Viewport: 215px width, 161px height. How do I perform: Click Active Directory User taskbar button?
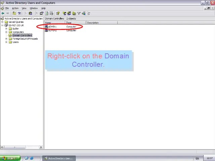(x=59, y=158)
